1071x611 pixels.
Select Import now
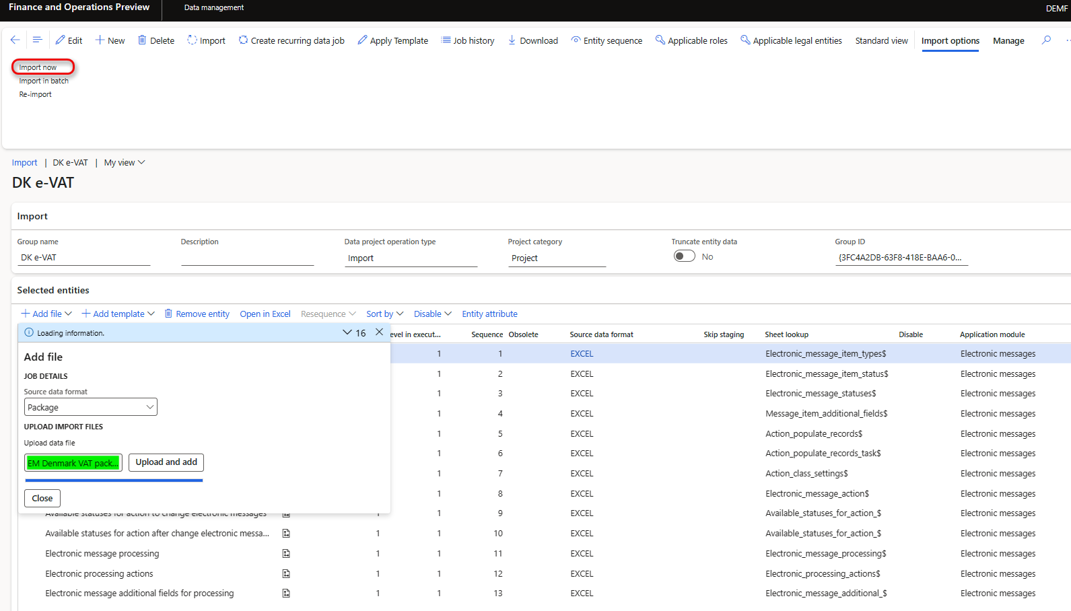tap(38, 67)
